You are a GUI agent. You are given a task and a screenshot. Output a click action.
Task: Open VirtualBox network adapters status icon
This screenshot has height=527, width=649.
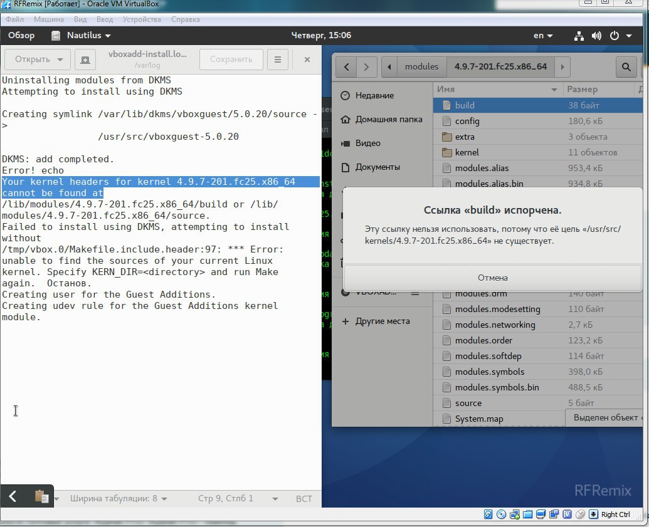click(514, 514)
